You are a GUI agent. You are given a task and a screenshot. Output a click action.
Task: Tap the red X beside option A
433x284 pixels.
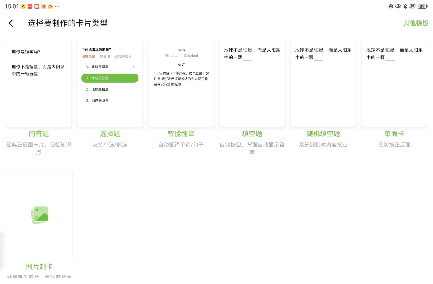(133, 67)
